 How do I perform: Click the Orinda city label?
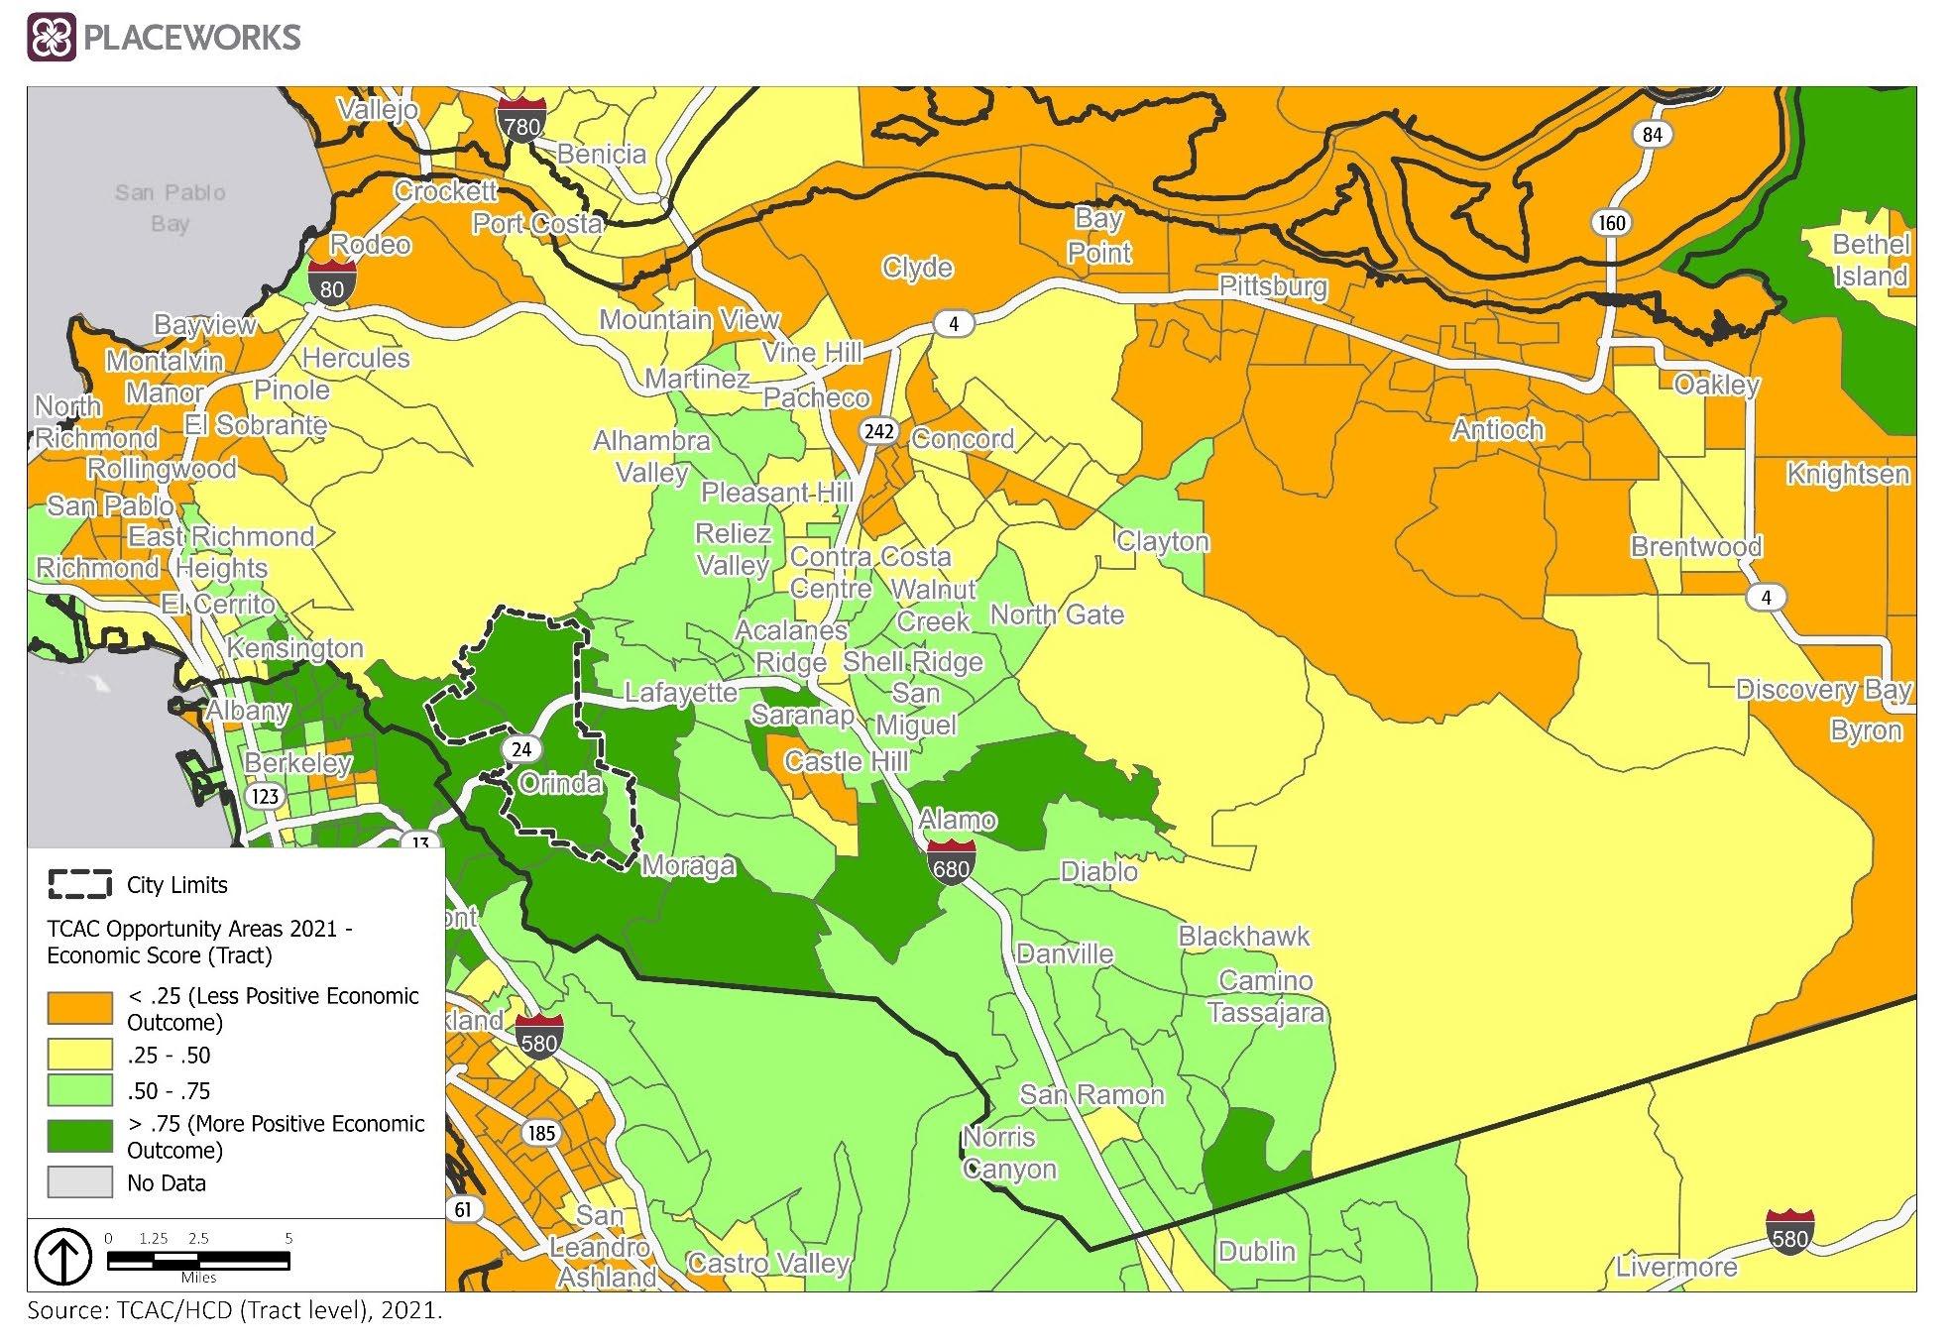click(560, 783)
